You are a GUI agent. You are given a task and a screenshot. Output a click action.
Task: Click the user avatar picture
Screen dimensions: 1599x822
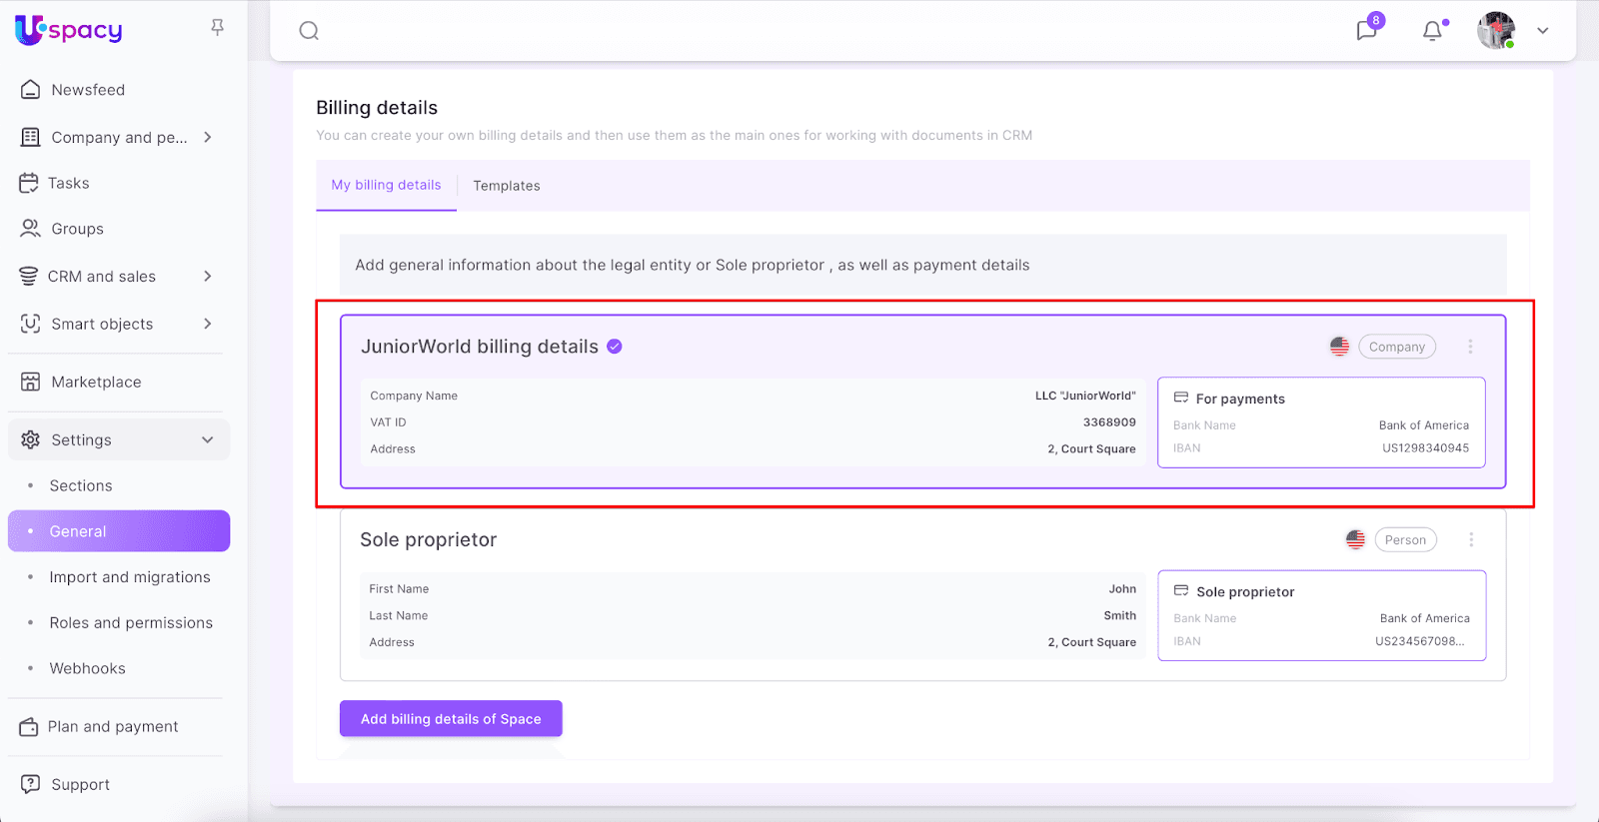pos(1495,31)
